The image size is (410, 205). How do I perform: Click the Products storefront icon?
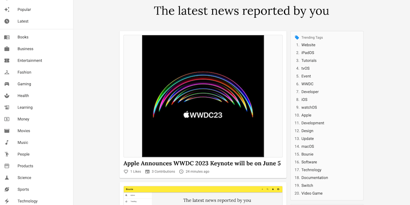coord(7,166)
